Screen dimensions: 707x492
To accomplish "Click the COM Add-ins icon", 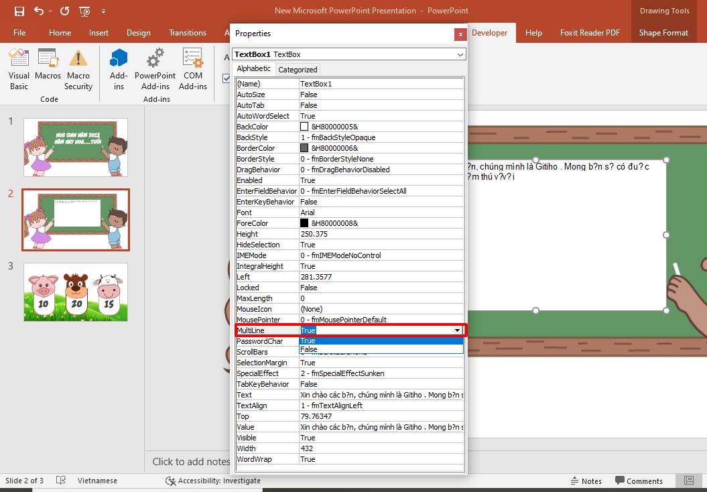I will [193, 67].
